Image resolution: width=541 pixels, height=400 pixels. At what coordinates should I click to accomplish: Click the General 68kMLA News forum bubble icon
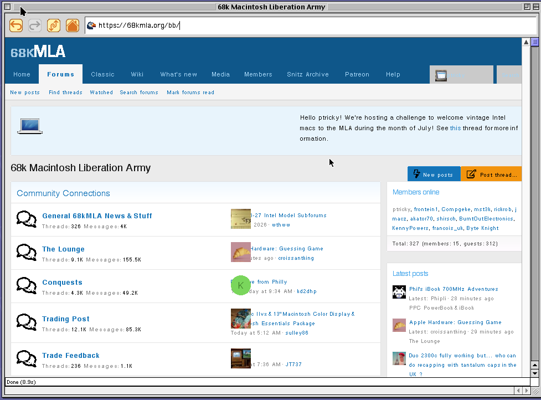click(x=27, y=219)
